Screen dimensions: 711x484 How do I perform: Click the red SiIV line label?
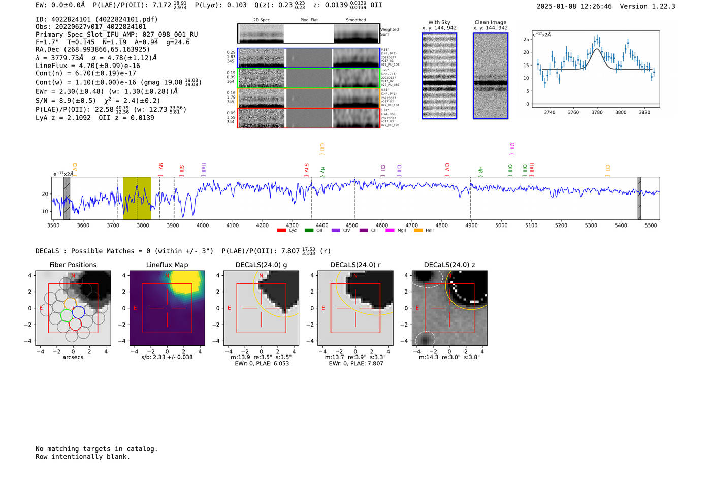coord(306,169)
